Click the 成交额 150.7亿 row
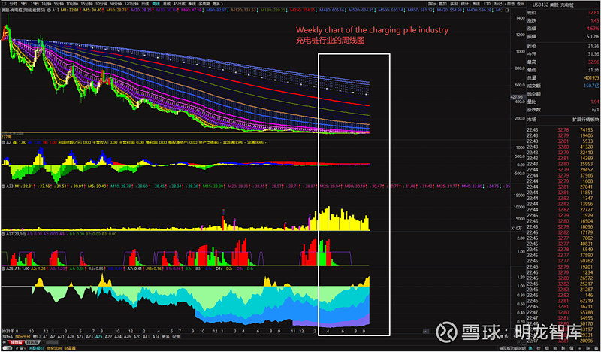The width and height of the screenshot is (601, 352). coord(563,86)
